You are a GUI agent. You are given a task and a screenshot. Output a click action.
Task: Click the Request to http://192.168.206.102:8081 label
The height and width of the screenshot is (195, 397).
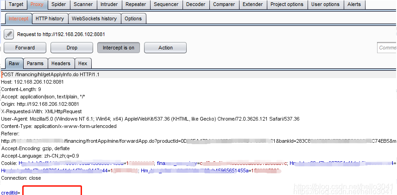click(61, 34)
